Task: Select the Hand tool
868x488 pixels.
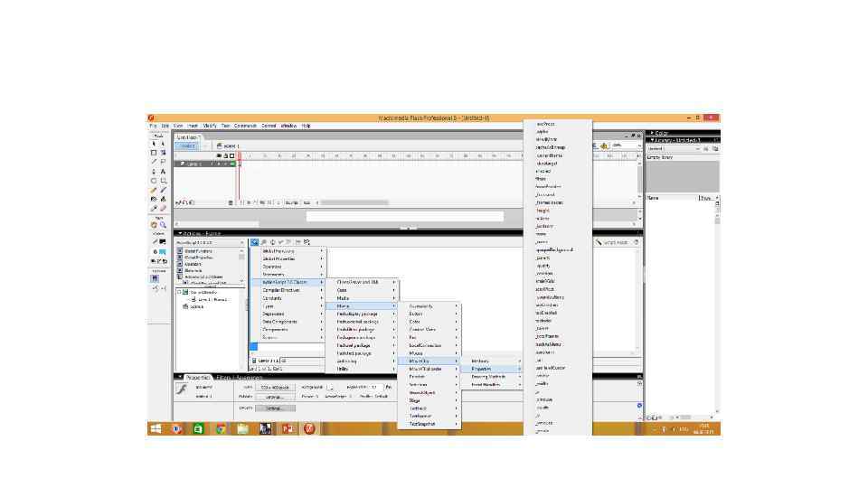Action: (x=154, y=225)
